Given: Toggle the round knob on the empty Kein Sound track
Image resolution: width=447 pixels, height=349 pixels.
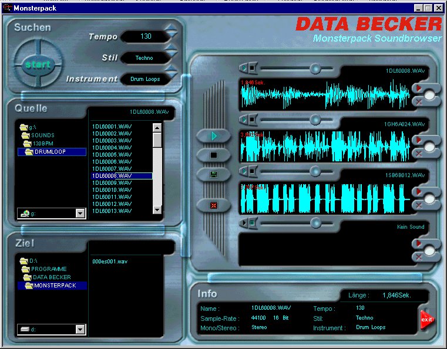Looking at the screenshot, I should pos(430,250).
